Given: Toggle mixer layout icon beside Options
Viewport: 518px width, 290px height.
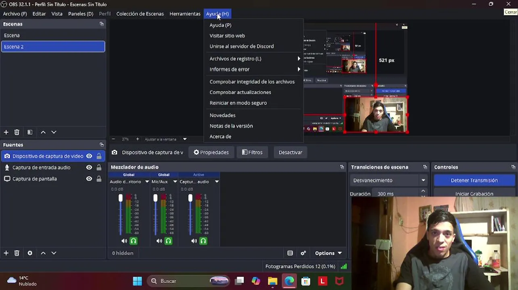Looking at the screenshot, I should tap(290, 253).
